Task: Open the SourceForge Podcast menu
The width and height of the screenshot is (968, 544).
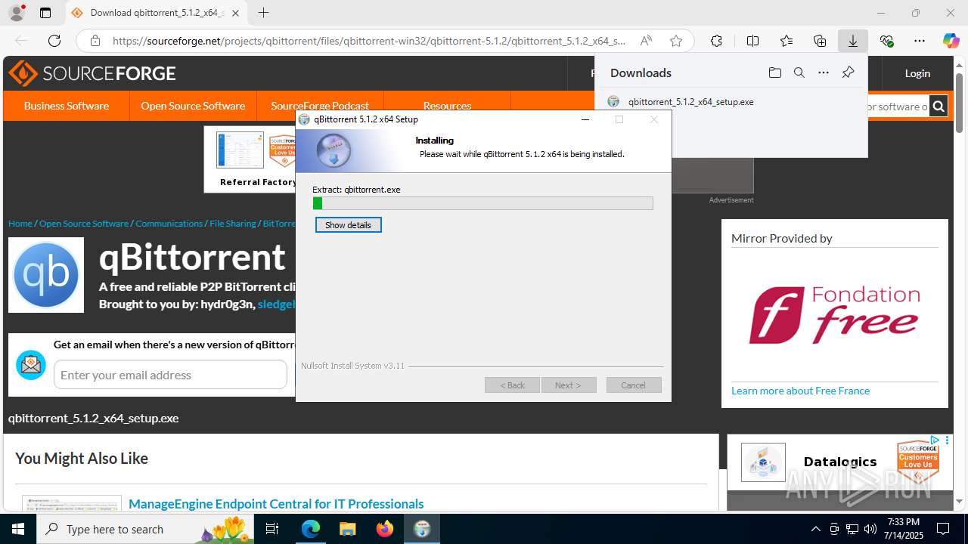Action: pos(320,106)
